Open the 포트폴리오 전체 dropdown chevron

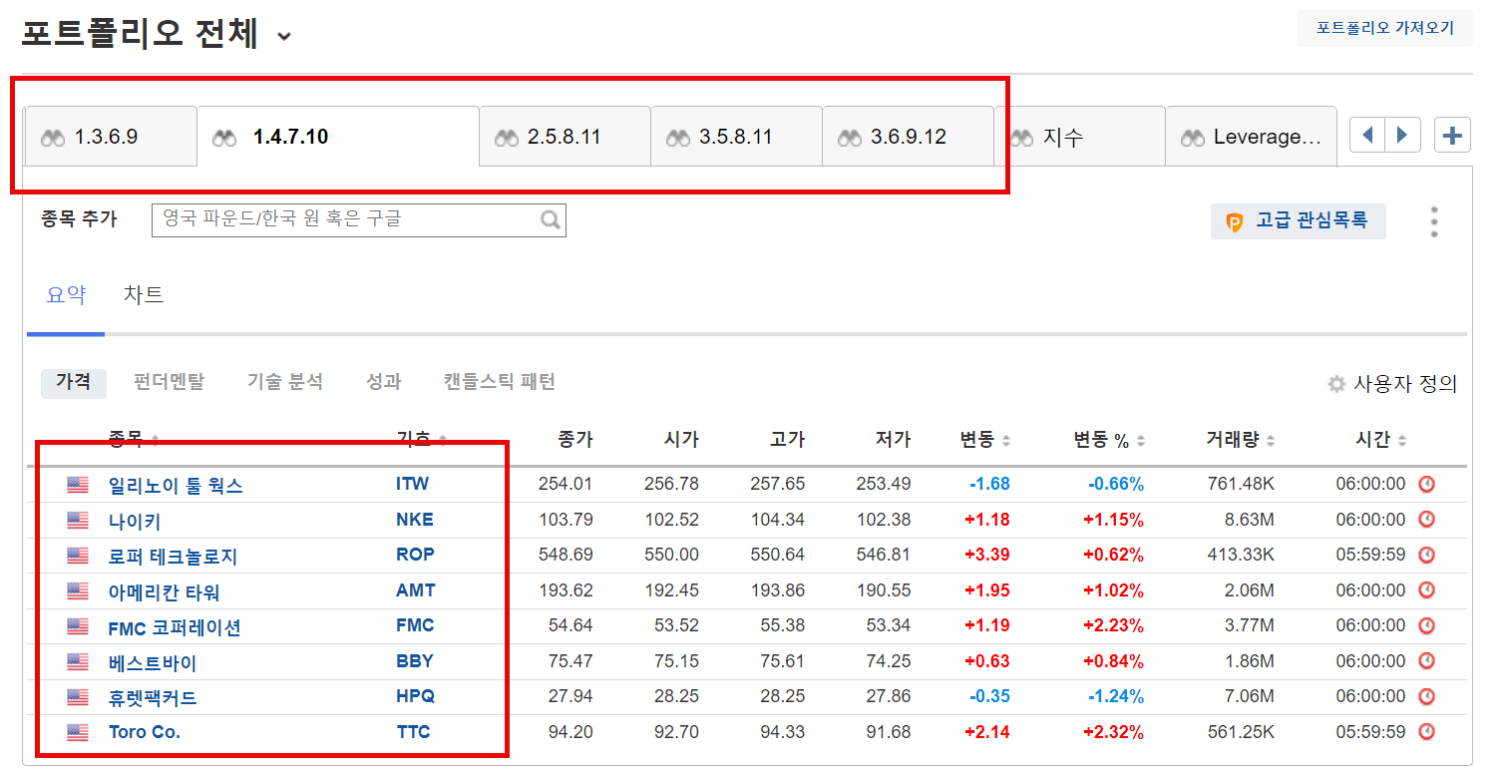[284, 37]
